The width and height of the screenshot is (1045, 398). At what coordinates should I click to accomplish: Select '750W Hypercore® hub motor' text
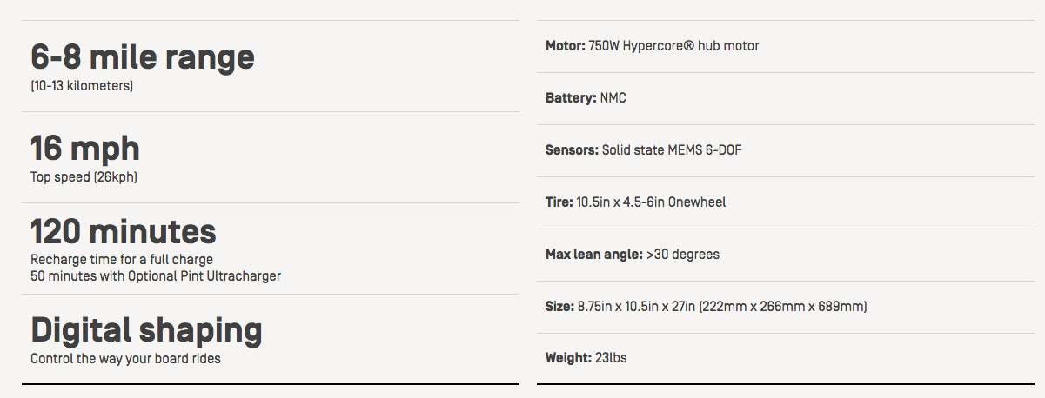pyautogui.click(x=674, y=46)
